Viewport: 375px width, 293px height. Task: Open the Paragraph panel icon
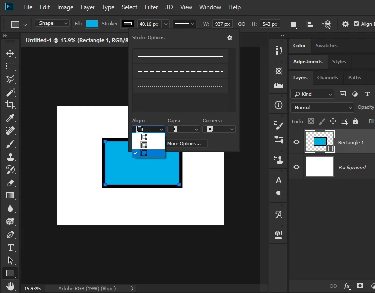tap(279, 194)
